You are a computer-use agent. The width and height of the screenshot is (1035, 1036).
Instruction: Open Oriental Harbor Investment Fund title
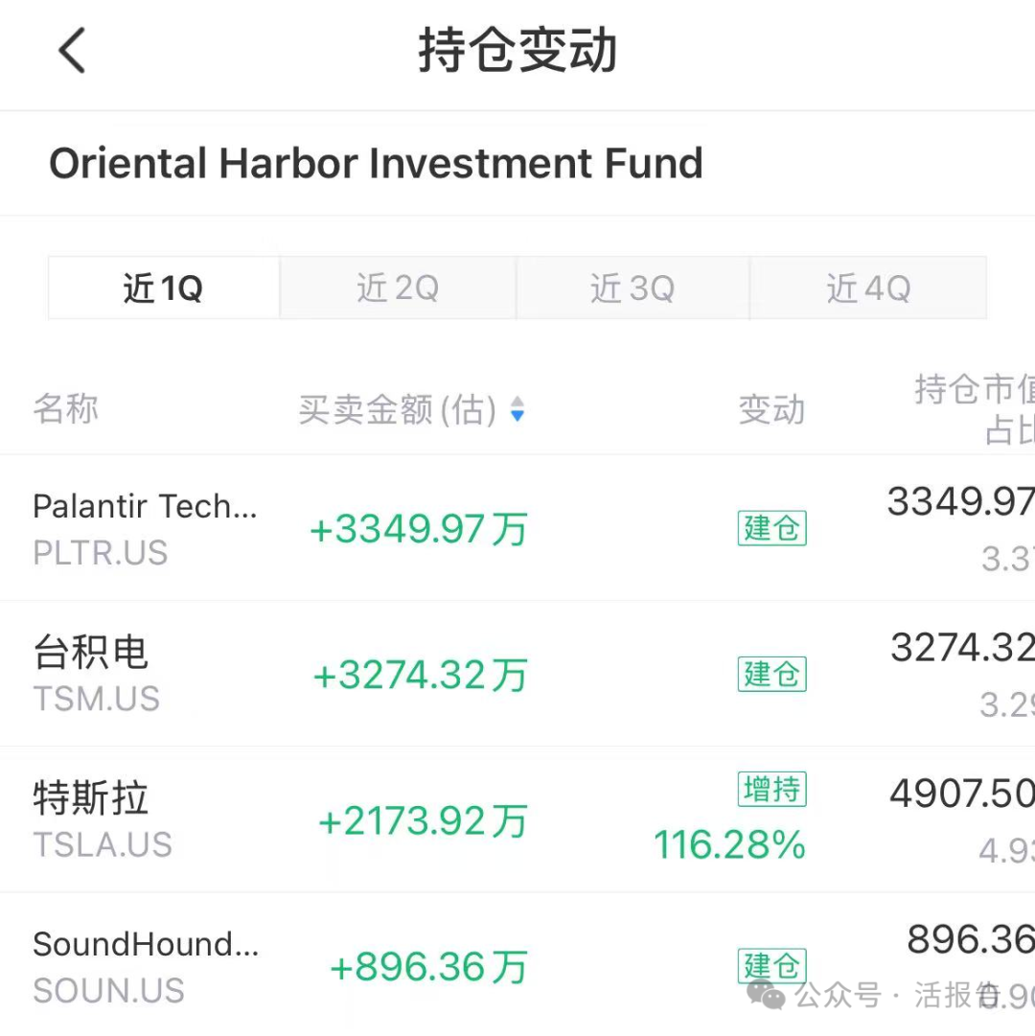[x=376, y=163]
